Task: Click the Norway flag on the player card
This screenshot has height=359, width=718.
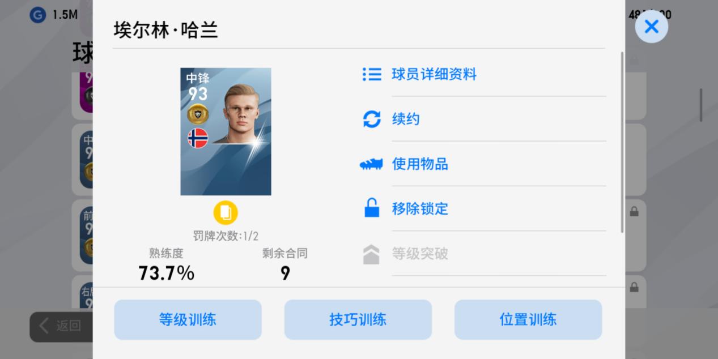Action: (198, 138)
